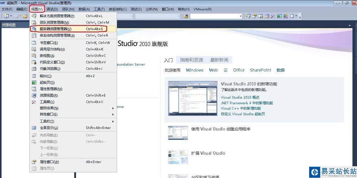Viewport: 357px width, 178px height.
Task: Switch to the 指南和资源 tab
Action: coord(191,60)
